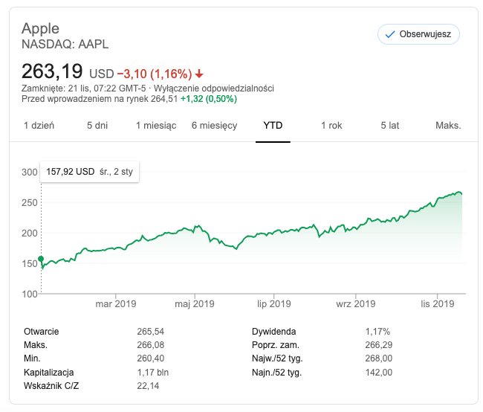This screenshot has width=483, height=412.
Task: Click the lis 2019 axis label
Action: pos(438,304)
